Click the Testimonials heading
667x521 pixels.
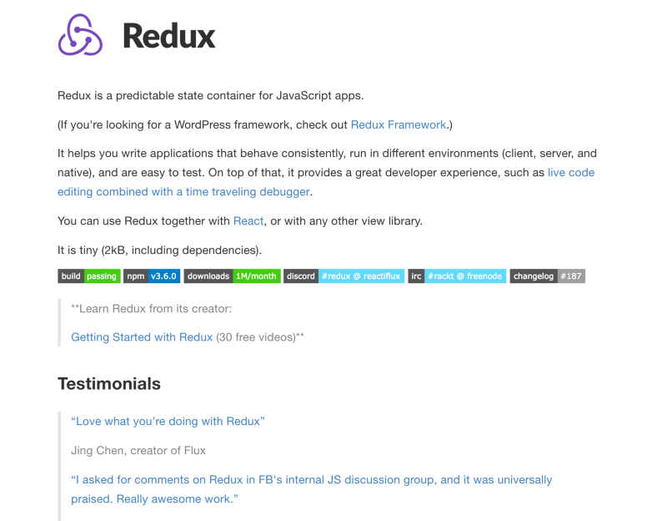[109, 384]
